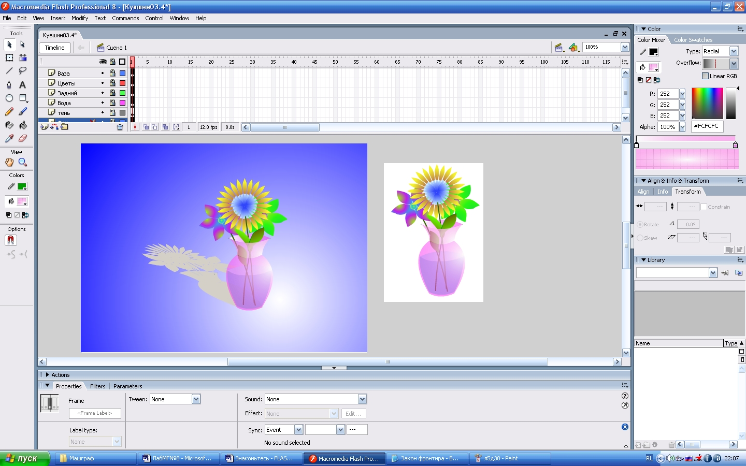The height and width of the screenshot is (466, 746).
Task: Select the Text tool
Action: pyautogui.click(x=23, y=84)
